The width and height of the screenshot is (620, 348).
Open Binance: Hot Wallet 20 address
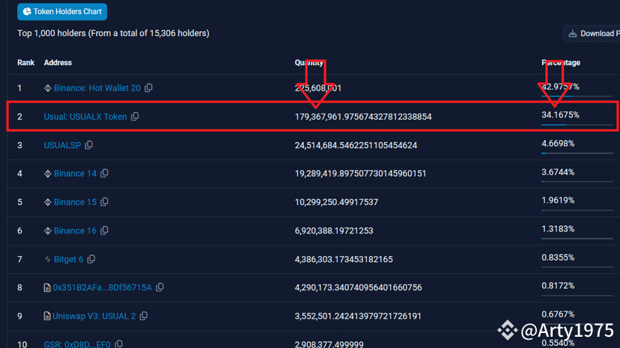click(97, 88)
